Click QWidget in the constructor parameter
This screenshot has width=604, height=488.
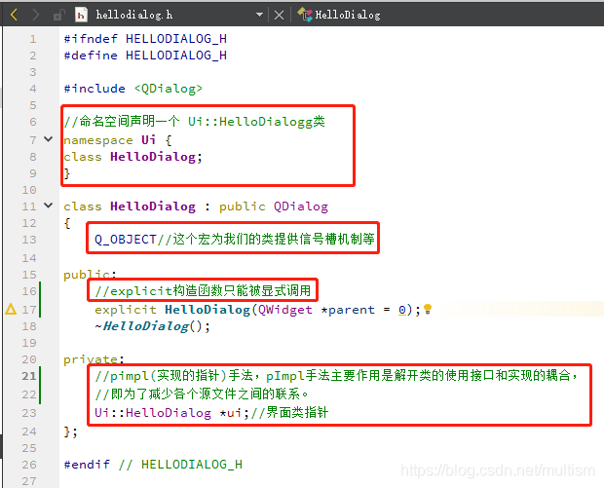285,310
